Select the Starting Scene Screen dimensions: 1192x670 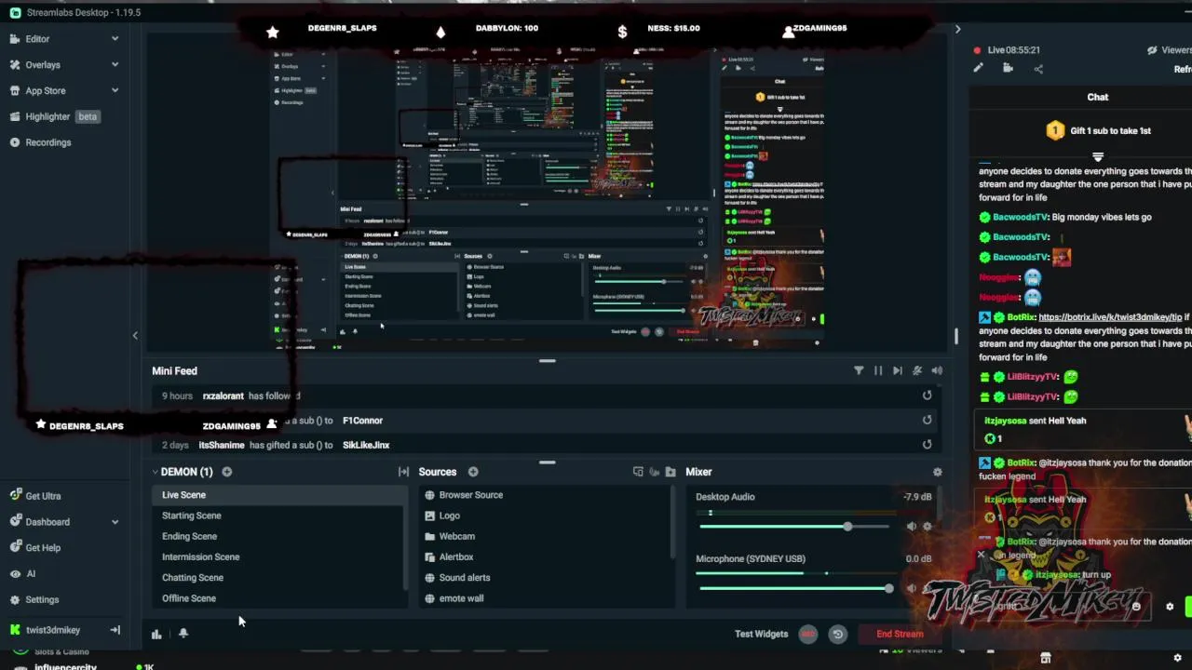coord(279,516)
